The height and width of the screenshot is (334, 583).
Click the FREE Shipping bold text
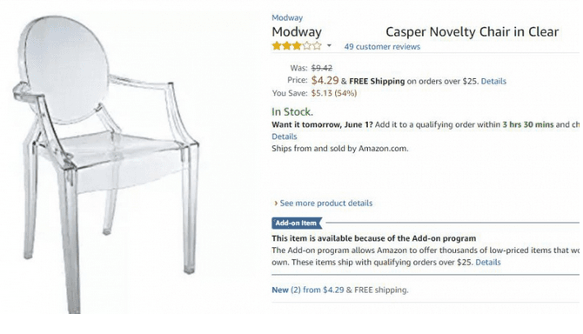coord(377,81)
